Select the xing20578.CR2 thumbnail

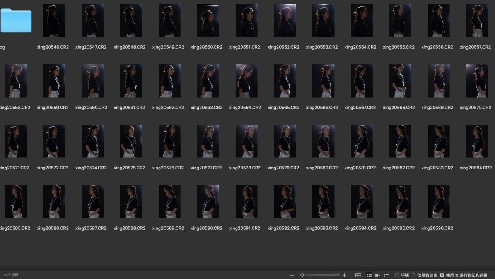pos(246,141)
